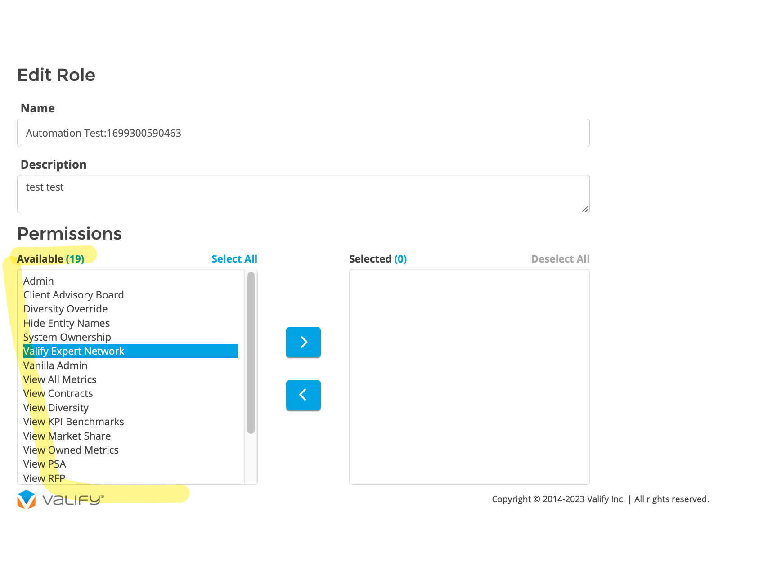Select Client Advisory Board permission

[73, 295]
